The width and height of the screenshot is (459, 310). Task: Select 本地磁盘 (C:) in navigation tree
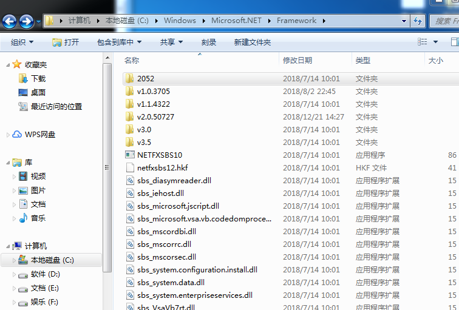[x=52, y=260]
